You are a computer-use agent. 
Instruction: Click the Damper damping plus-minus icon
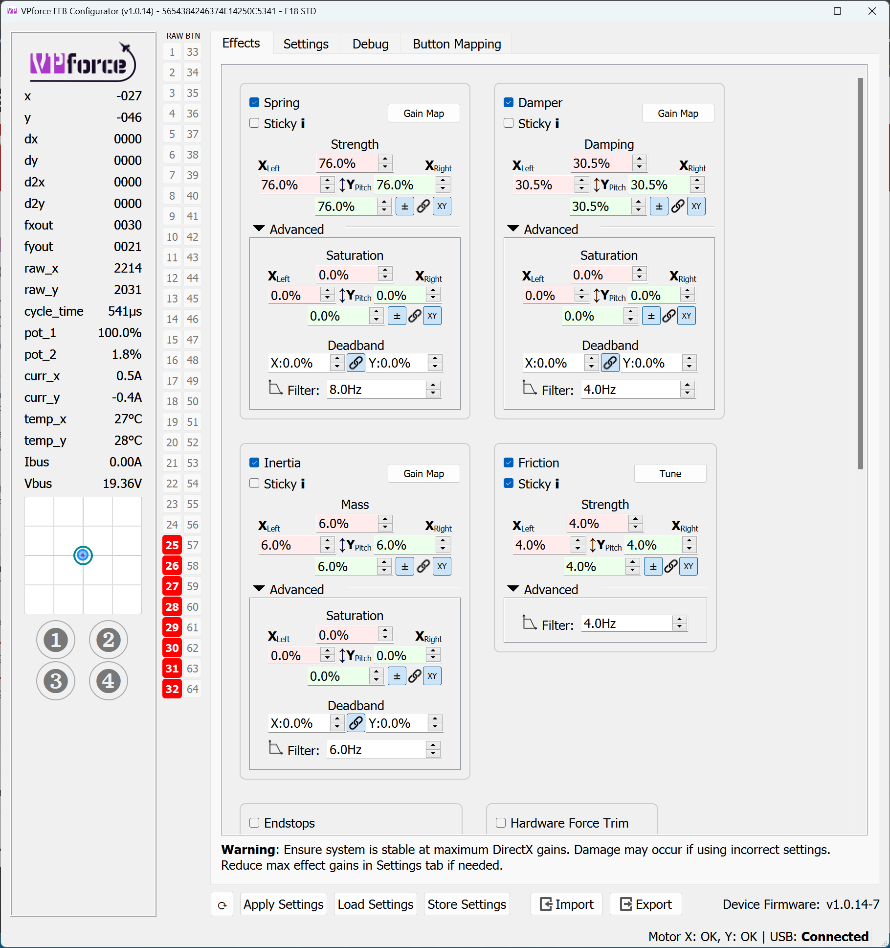click(x=659, y=207)
